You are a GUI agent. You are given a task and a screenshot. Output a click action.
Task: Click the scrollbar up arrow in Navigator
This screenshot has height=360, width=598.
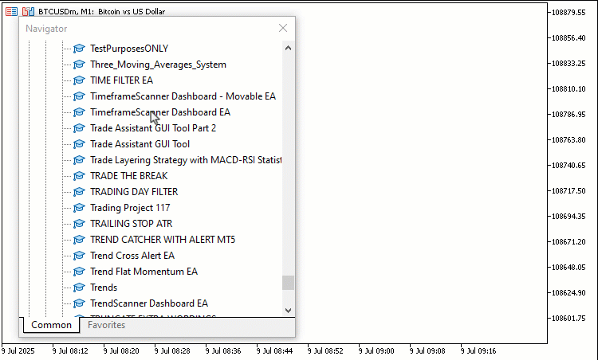click(289, 48)
